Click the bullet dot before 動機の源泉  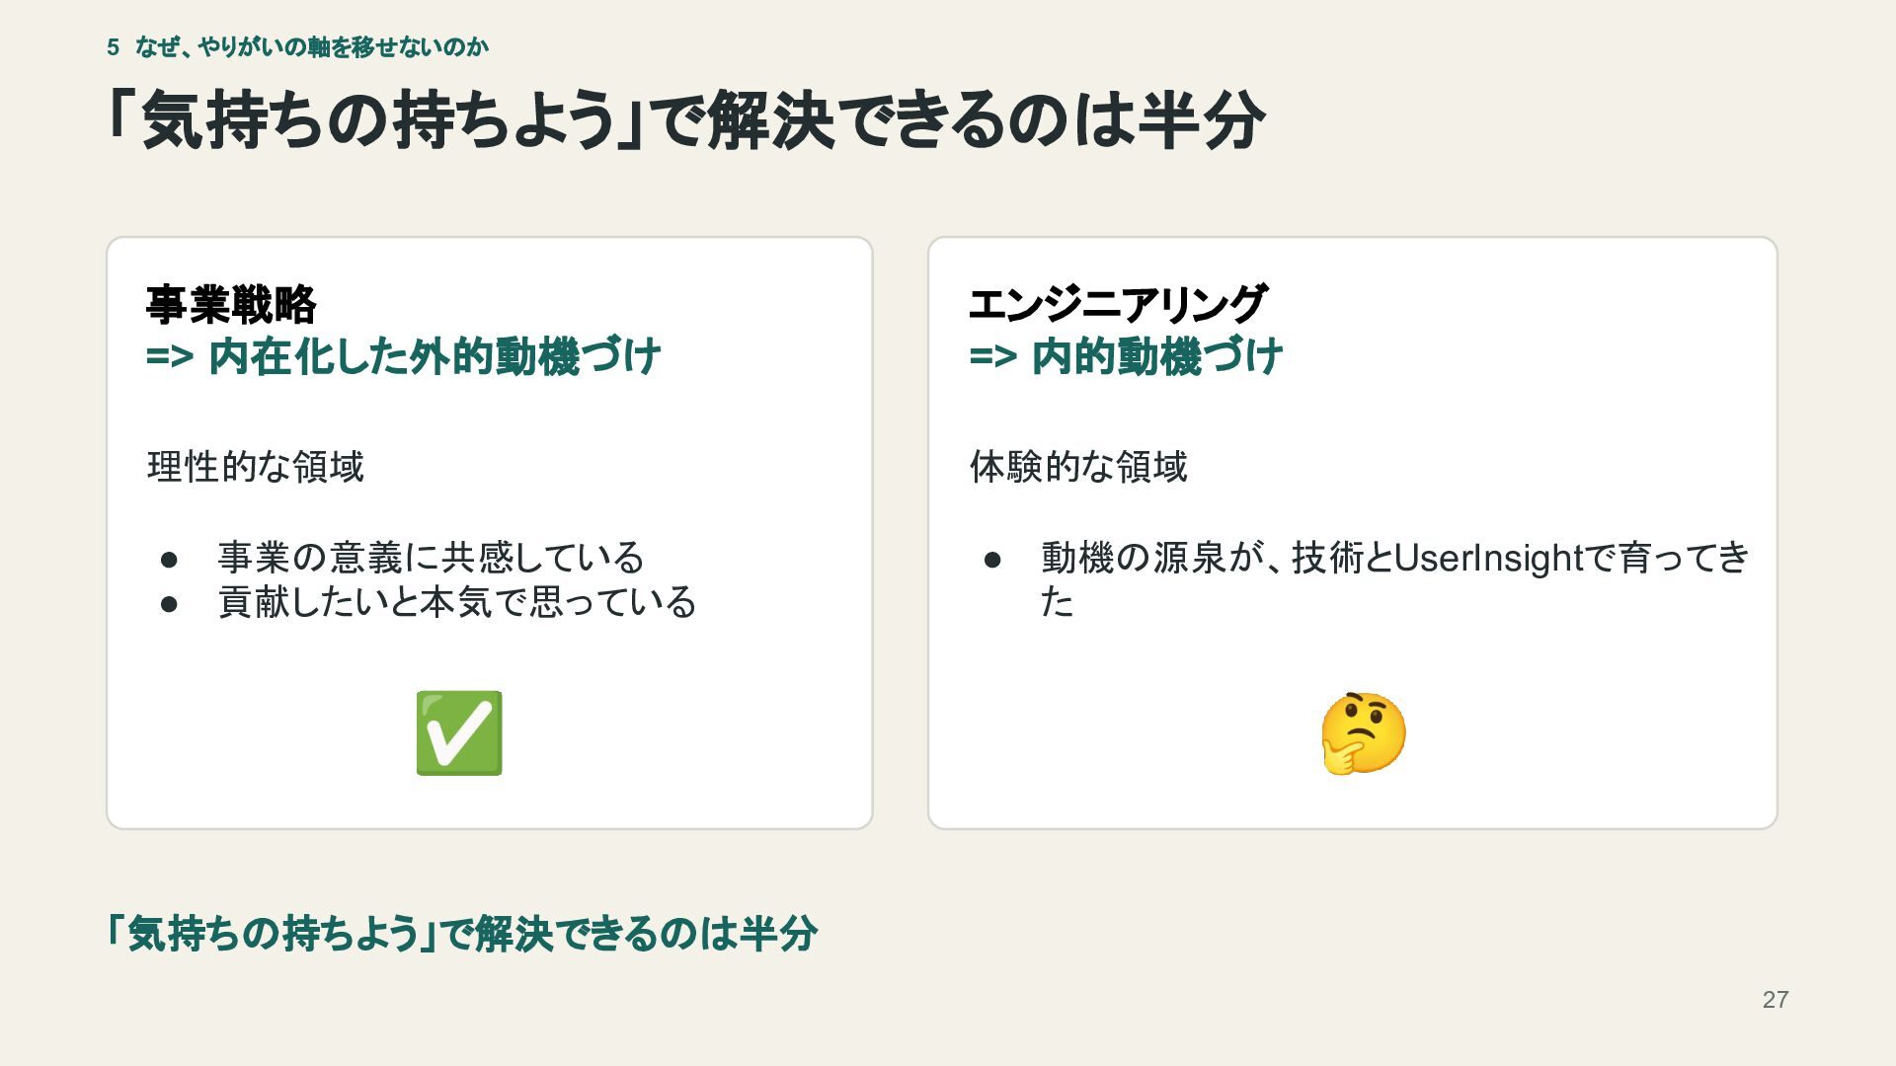tap(992, 560)
